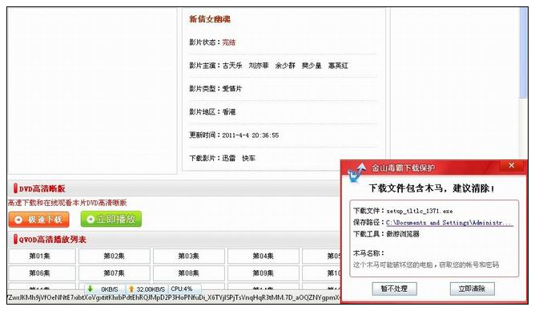Click actor name 惠英红

coord(338,65)
